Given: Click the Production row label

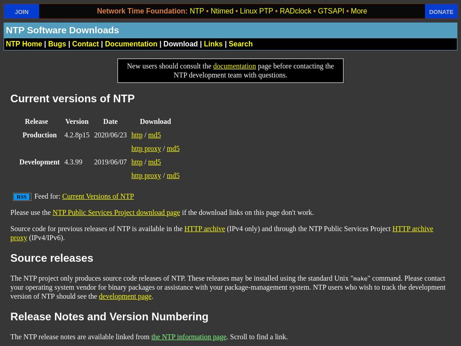Looking at the screenshot, I should click(40, 135).
